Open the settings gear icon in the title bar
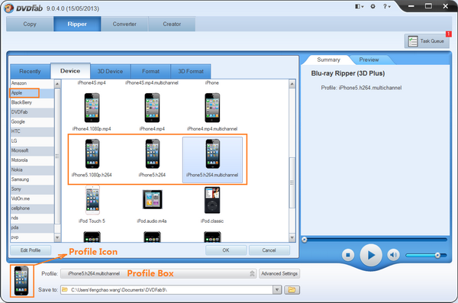The height and width of the screenshot is (303, 458). point(373,6)
